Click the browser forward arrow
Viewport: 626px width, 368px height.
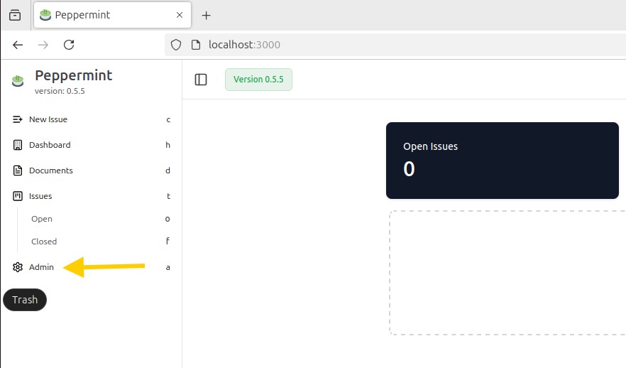43,45
